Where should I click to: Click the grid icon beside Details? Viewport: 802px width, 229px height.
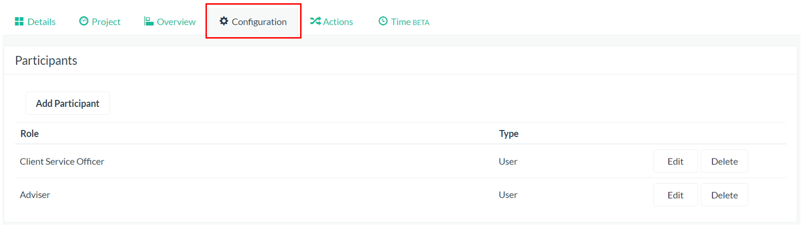(x=19, y=21)
